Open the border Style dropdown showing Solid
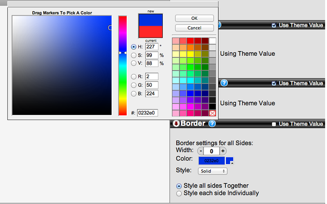 212,171
